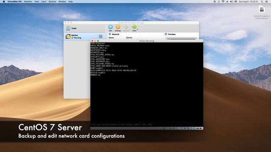This screenshot has width=271, height=152.
Task: Open Notification Center list icon
Action: (266, 2)
